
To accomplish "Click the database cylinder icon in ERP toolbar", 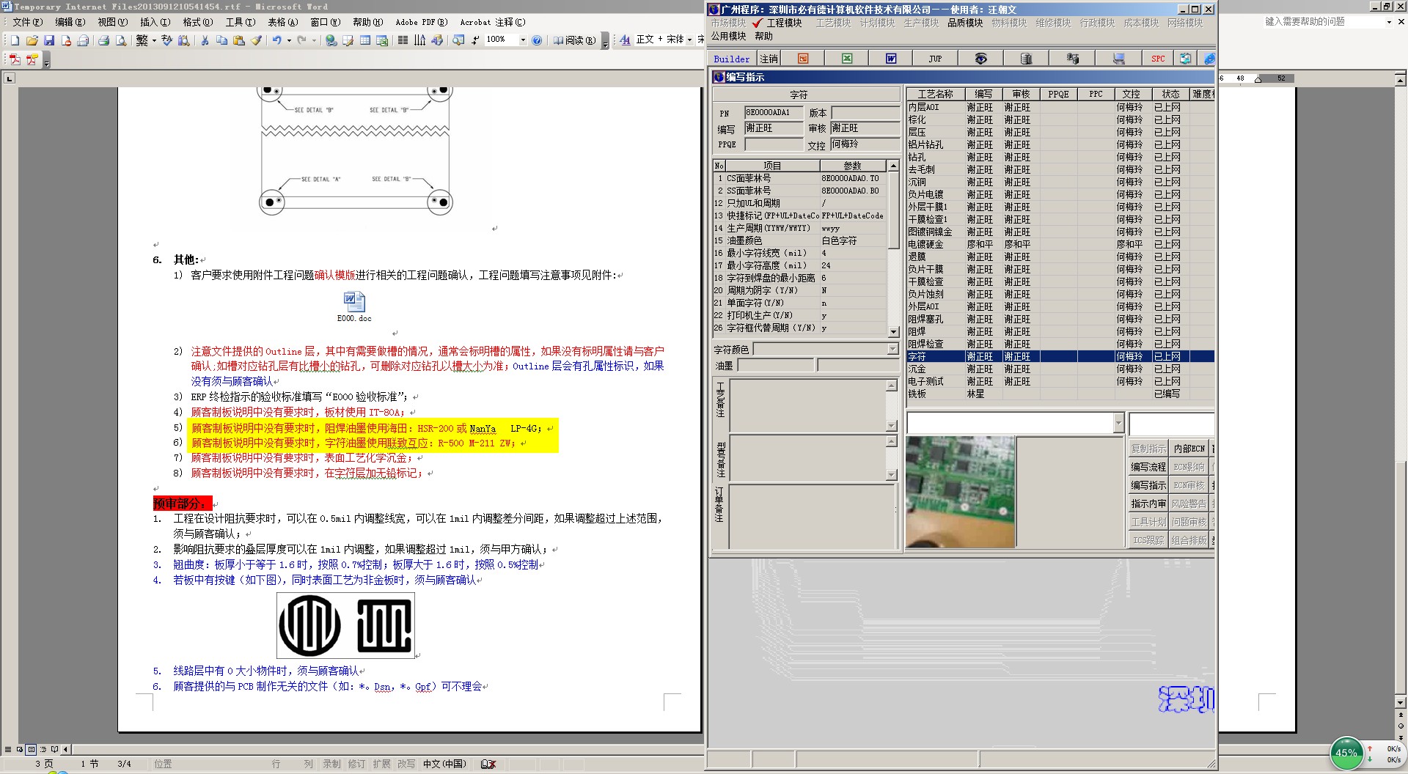I will pyautogui.click(x=1026, y=59).
